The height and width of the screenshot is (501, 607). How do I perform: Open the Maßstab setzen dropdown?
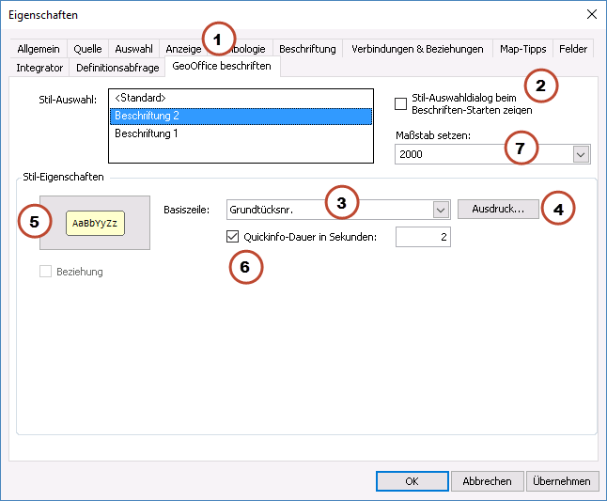coord(581,154)
